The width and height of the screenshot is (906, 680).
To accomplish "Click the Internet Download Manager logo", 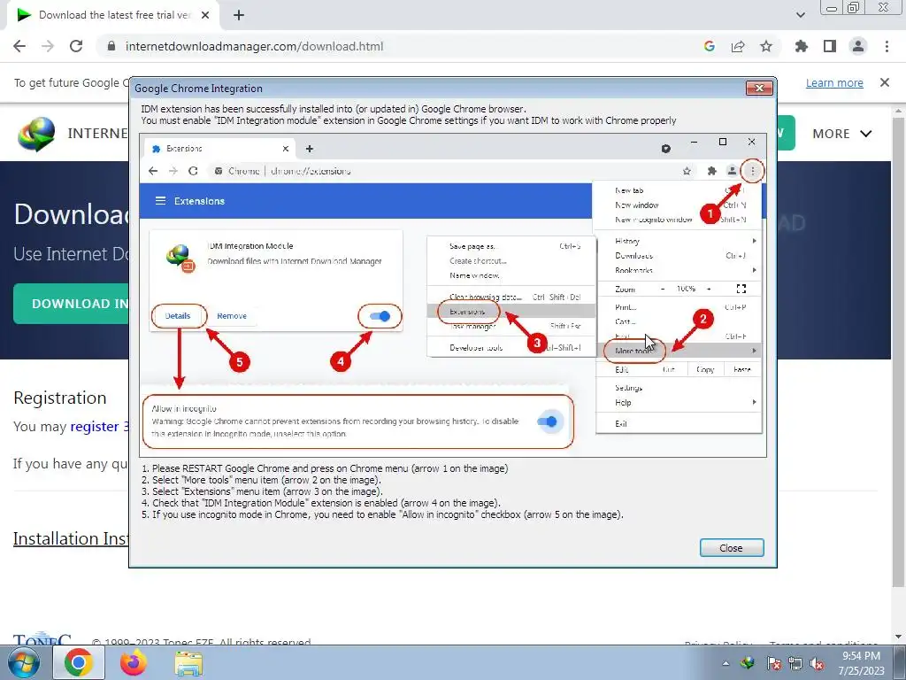I will 35,134.
